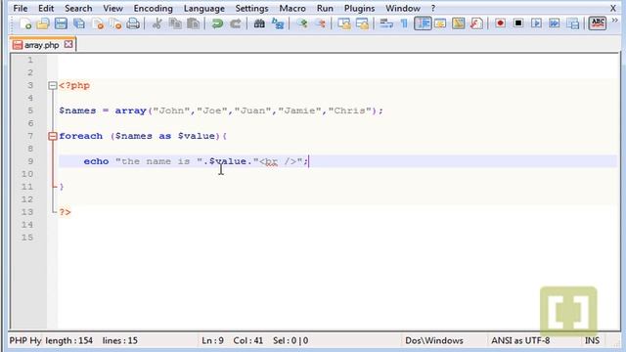Create a new file from the toolbar
The image size is (626, 352).
[25, 23]
